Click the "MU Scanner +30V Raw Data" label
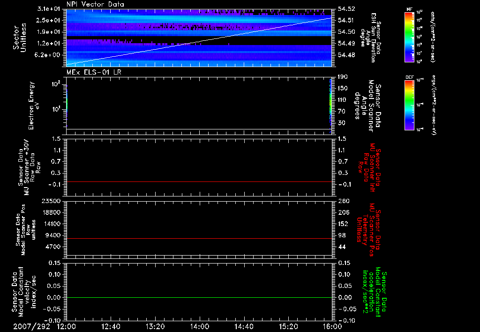 29,168
